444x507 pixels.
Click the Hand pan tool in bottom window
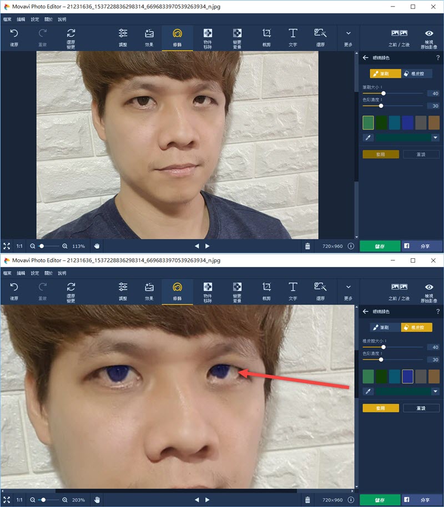(97, 500)
